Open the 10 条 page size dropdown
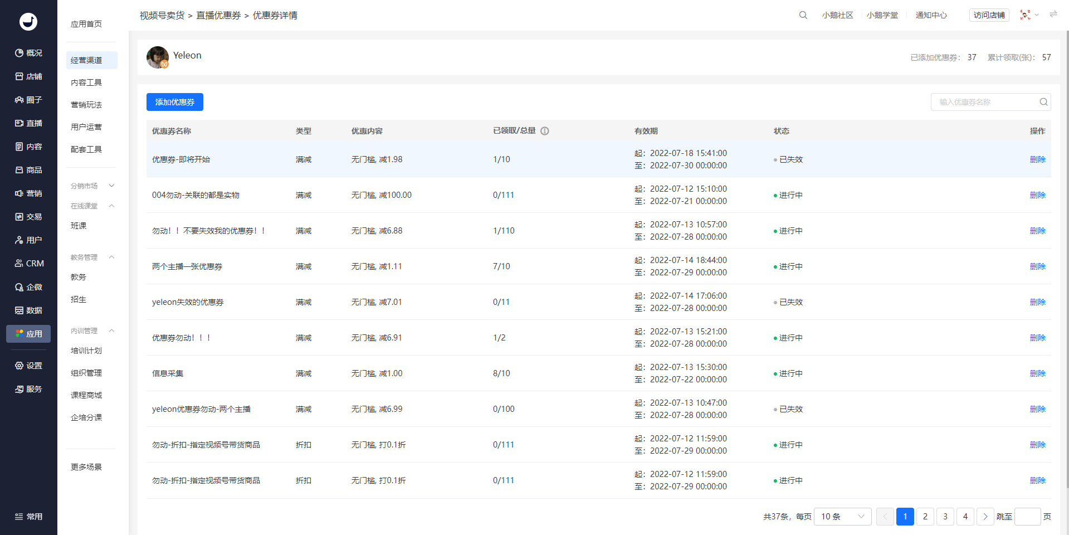This screenshot has width=1069, height=535. click(x=843, y=517)
